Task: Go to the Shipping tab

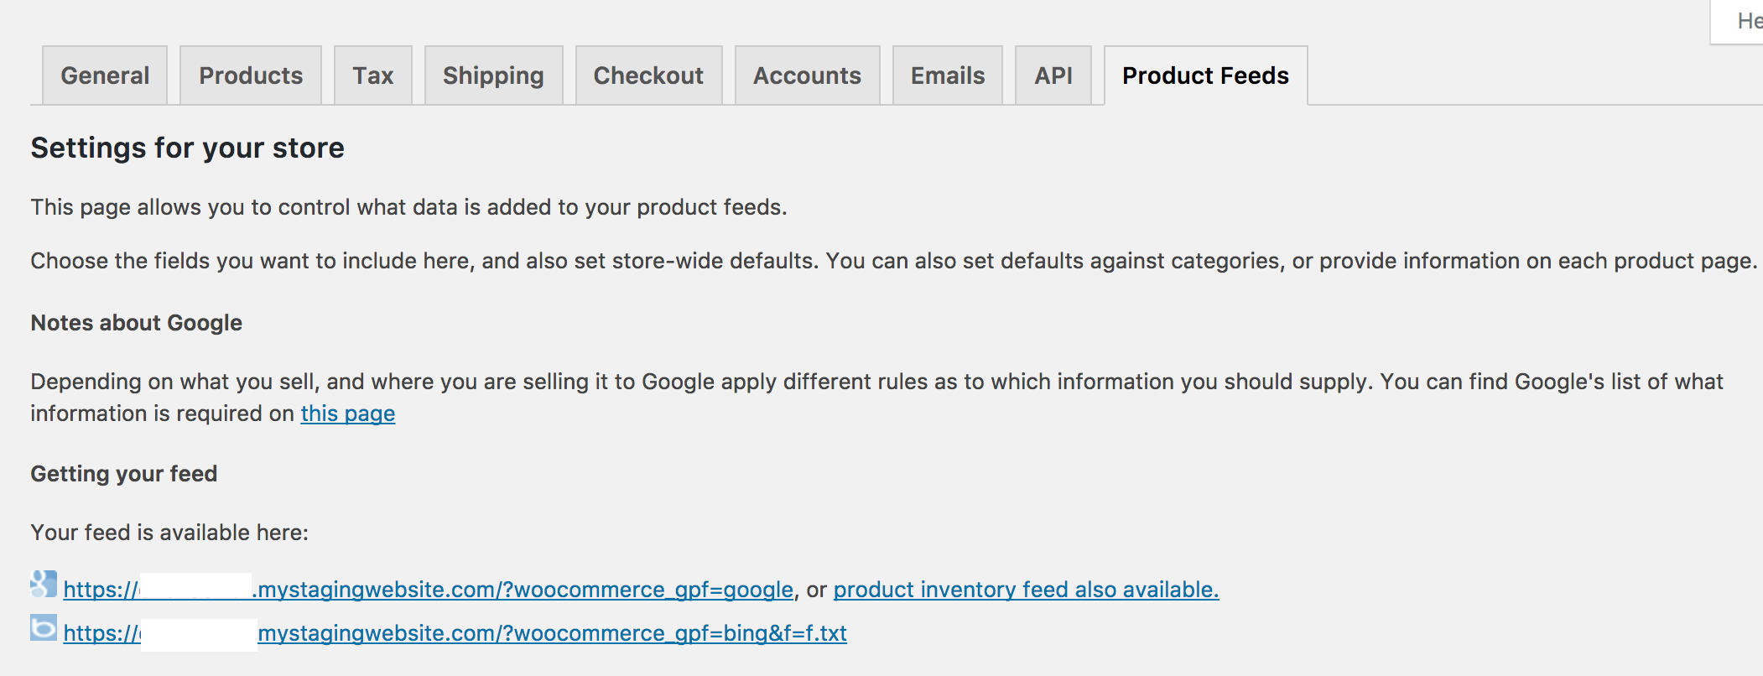Action: [494, 75]
